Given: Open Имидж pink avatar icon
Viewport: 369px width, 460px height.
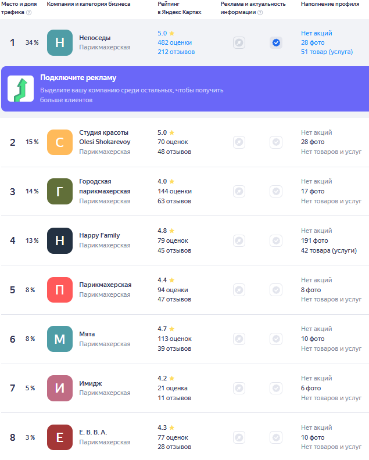Looking at the screenshot, I should tap(60, 388).
